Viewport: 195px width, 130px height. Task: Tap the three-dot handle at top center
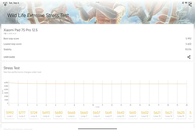(x=97, y=2)
